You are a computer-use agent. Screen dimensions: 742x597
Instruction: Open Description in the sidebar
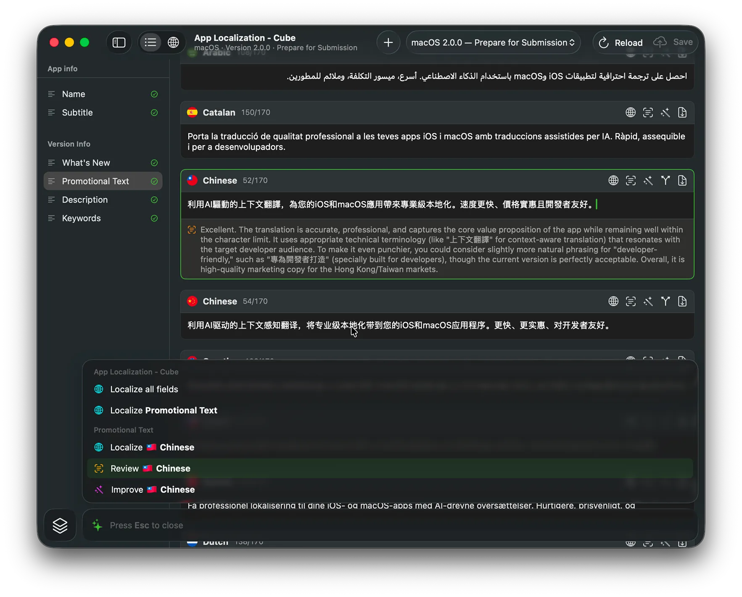pos(84,200)
